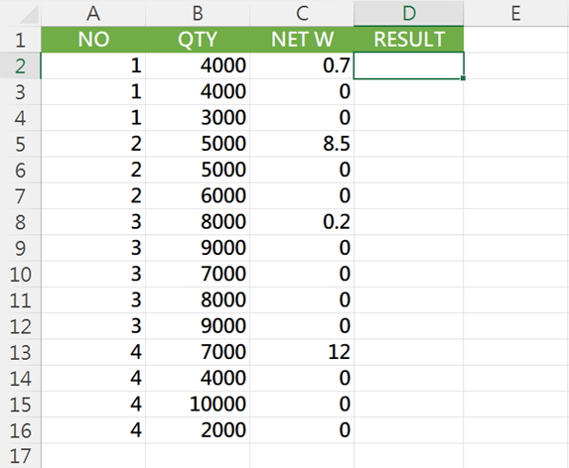This screenshot has height=468, width=569.
Task: Click the fill handle of cell D2
Action: pos(463,78)
